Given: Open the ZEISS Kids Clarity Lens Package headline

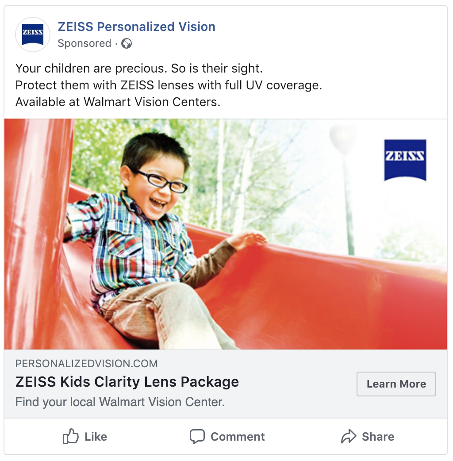Looking at the screenshot, I should (x=127, y=382).
